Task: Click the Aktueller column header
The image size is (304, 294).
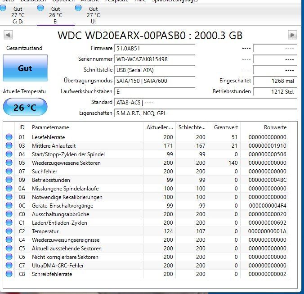Action: coord(159,127)
